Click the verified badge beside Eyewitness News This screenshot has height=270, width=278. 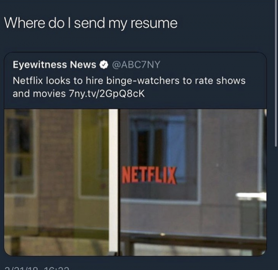coord(104,65)
